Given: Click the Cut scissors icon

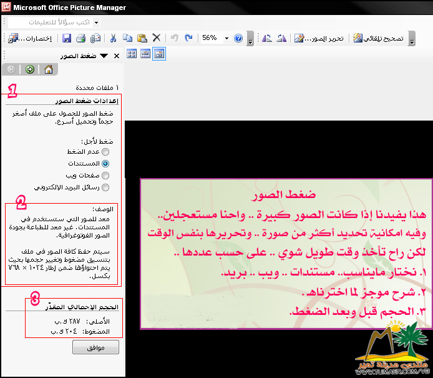Looking at the screenshot, I should click(x=113, y=38).
